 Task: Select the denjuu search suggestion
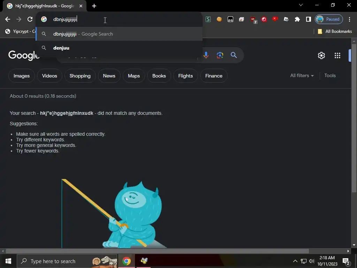coord(119,48)
